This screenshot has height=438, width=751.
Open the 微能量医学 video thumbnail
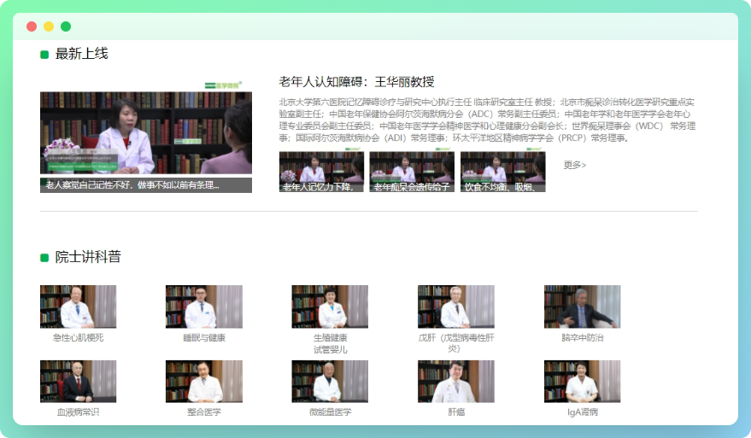pos(330,381)
